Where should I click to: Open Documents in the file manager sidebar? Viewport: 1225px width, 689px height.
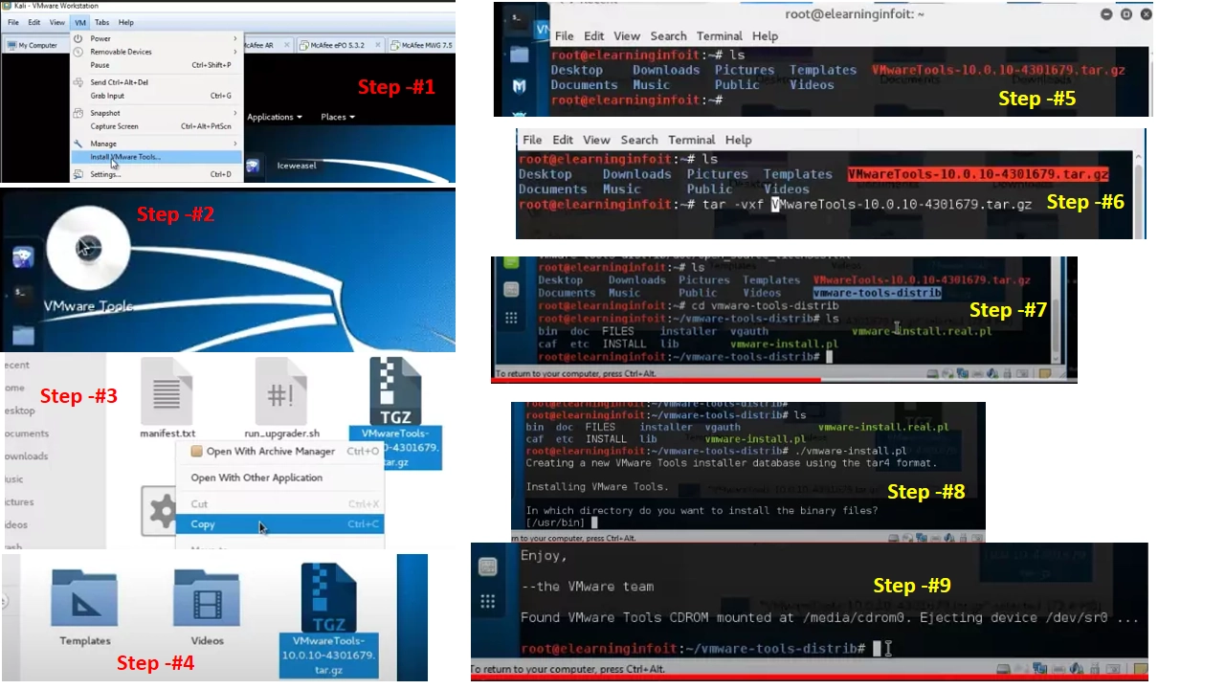[x=25, y=433]
